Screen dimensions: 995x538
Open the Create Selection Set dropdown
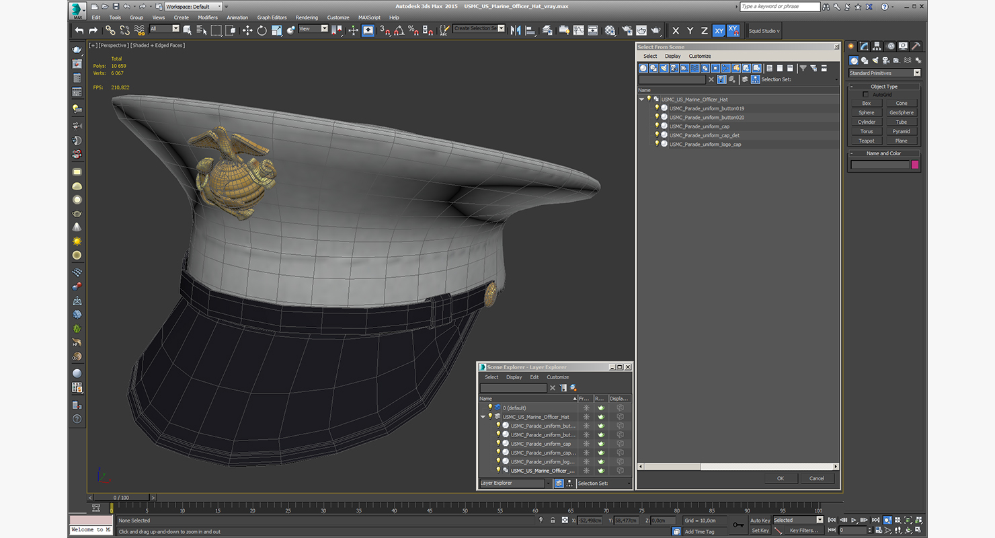pyautogui.click(x=479, y=28)
